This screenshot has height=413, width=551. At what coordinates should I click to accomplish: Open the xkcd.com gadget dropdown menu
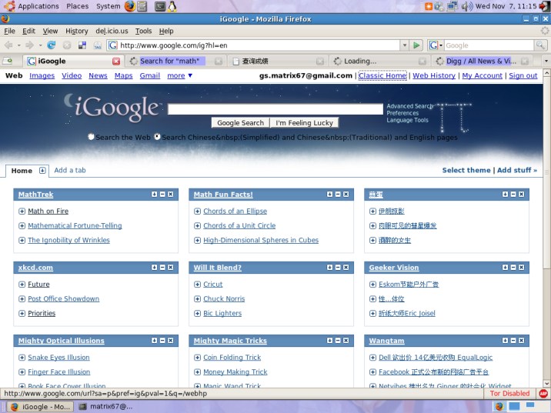click(154, 267)
